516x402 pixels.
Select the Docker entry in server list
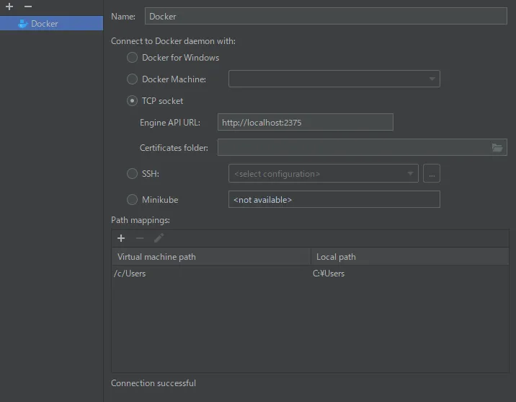[x=45, y=24]
